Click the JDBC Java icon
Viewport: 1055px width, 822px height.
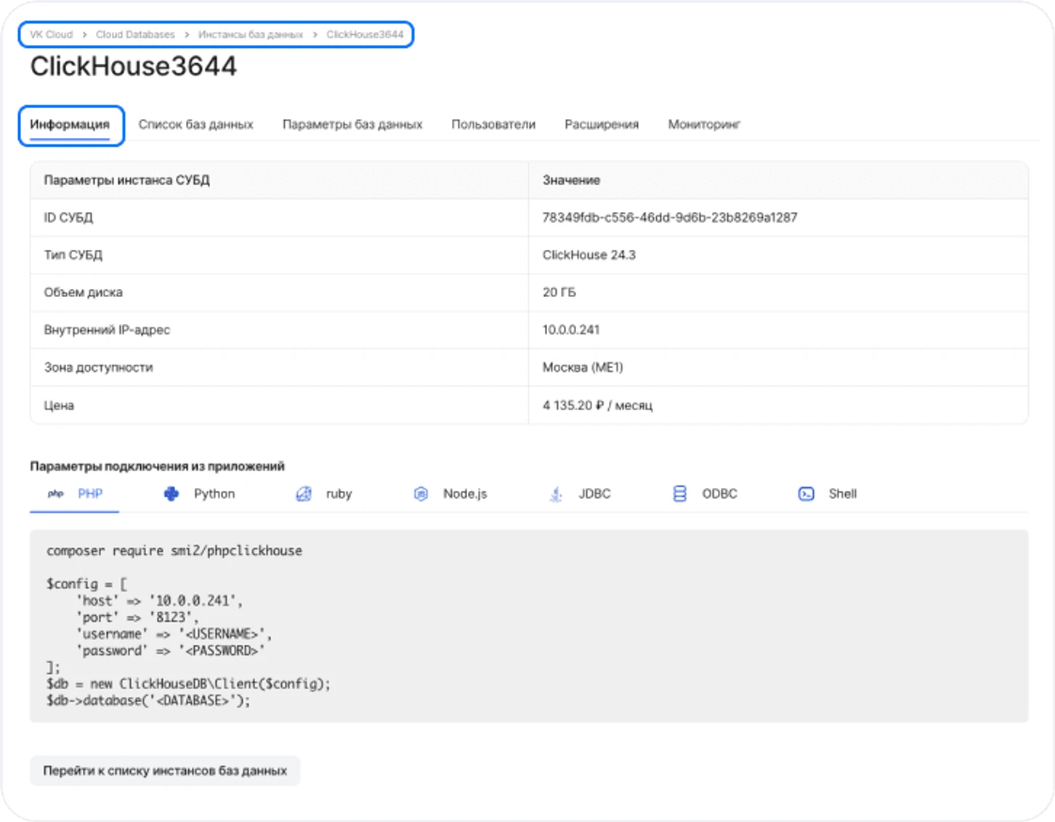[x=556, y=494]
